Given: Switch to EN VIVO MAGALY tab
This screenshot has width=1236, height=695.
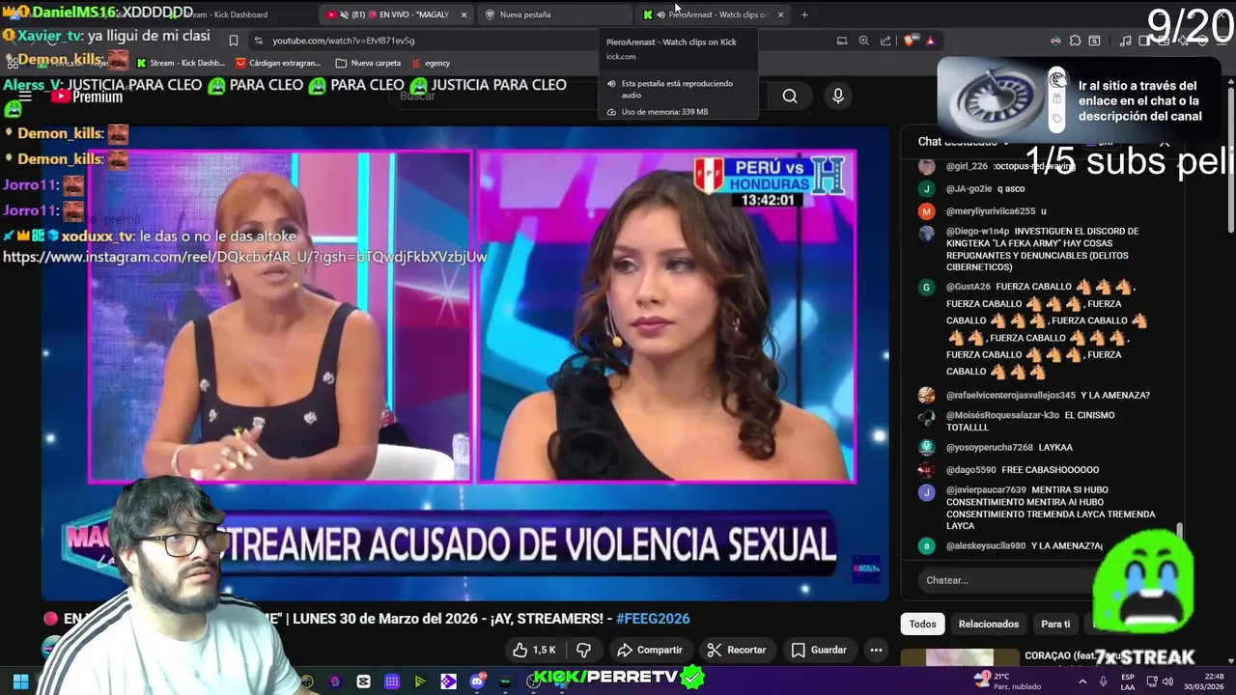Looking at the screenshot, I should point(396,14).
